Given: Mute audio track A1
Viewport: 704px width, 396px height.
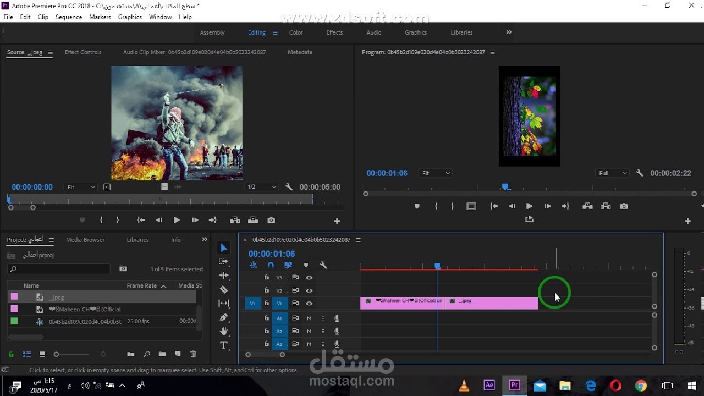Looking at the screenshot, I should click(309, 318).
